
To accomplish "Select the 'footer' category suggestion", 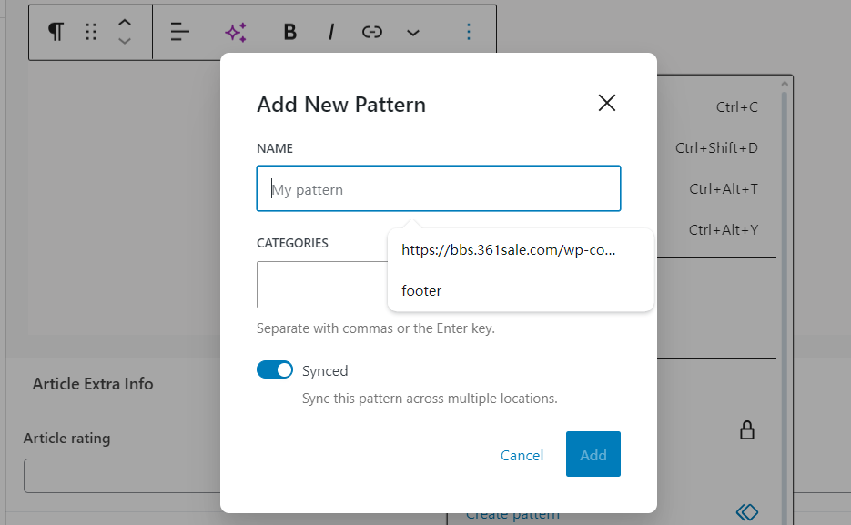I will tap(421, 291).
